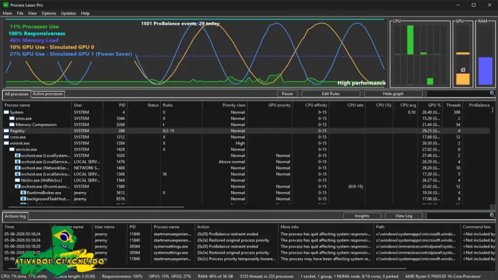Click the RuntimeBroker.exe process icon

coord(23,192)
